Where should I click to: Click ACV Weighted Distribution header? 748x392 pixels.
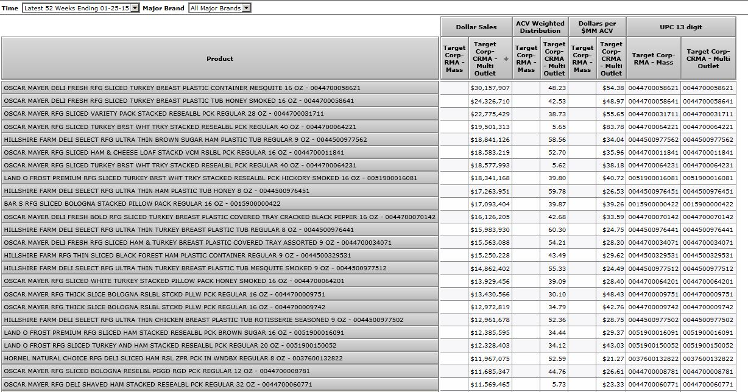[540, 27]
